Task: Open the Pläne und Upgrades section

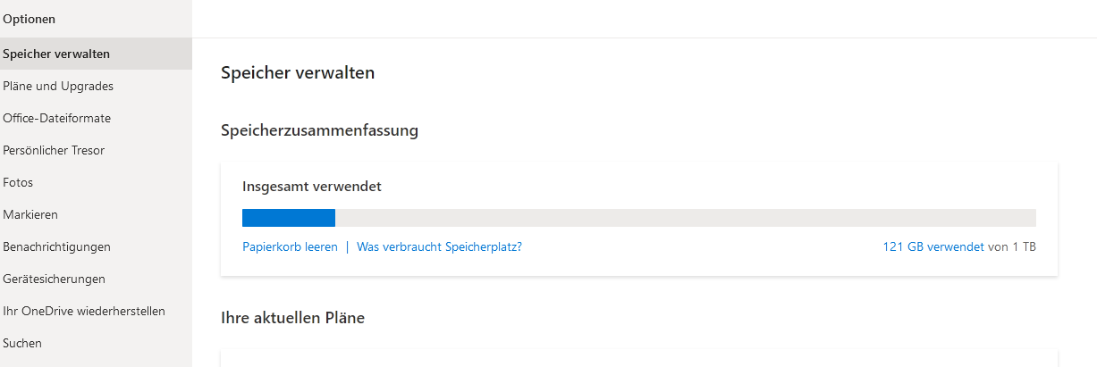Action: point(58,86)
